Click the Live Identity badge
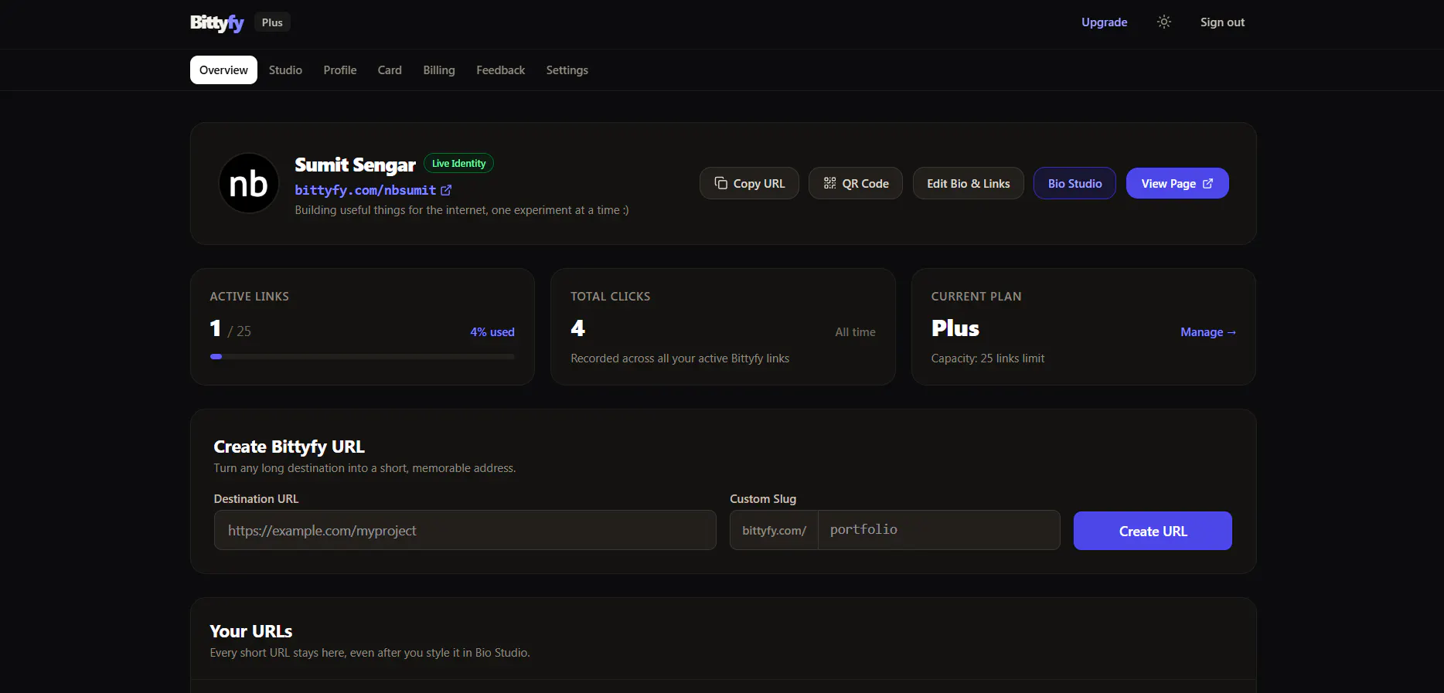This screenshot has width=1444, height=693. click(x=458, y=163)
